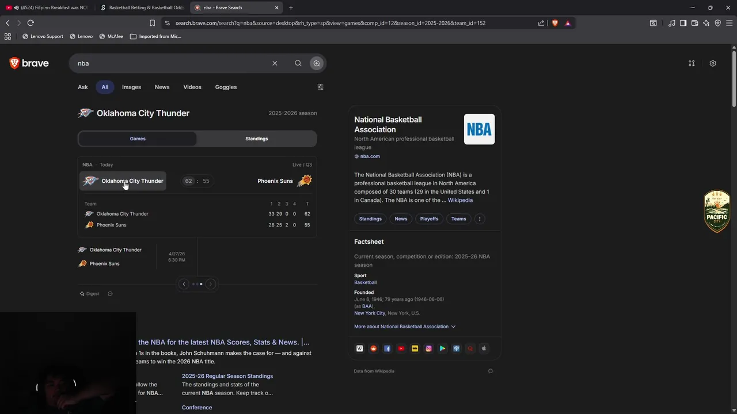Click the apps grid icon in bookmarks bar
This screenshot has height=414, width=737.
[x=7, y=36]
